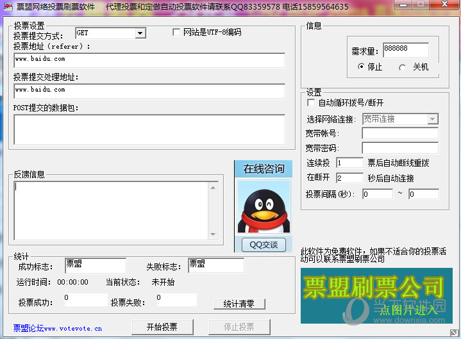Screen dimensions: 461x339
Task: Click the second 投票间隔 maximum field
Action: 424,194
